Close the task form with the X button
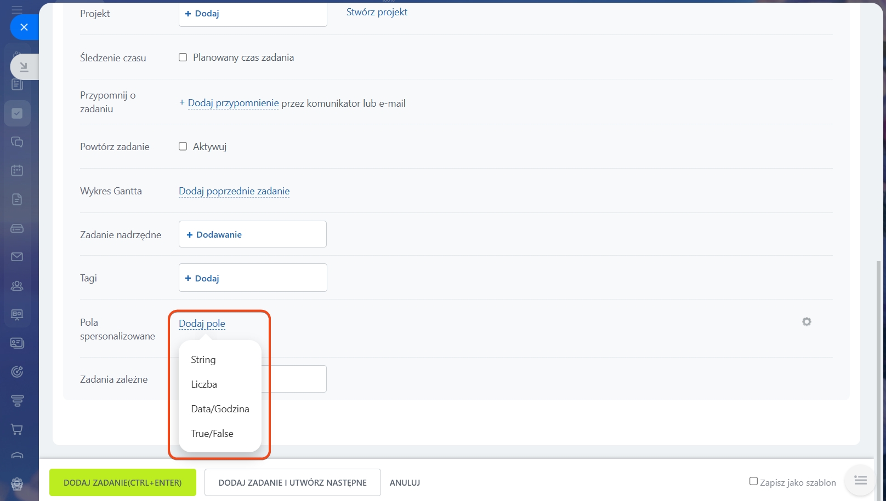The width and height of the screenshot is (886, 501). click(24, 27)
